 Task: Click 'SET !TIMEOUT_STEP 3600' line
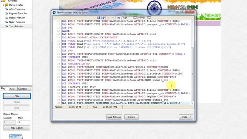79,86
